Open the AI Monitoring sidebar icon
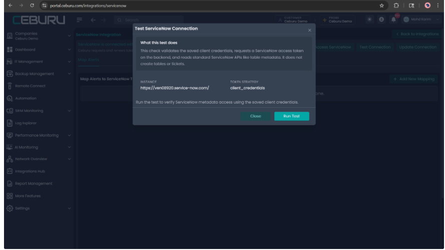The image size is (445, 250). point(10,147)
